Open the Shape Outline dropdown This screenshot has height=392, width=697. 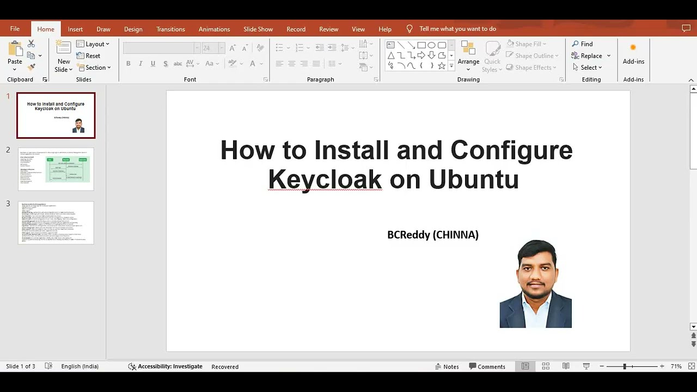533,56
